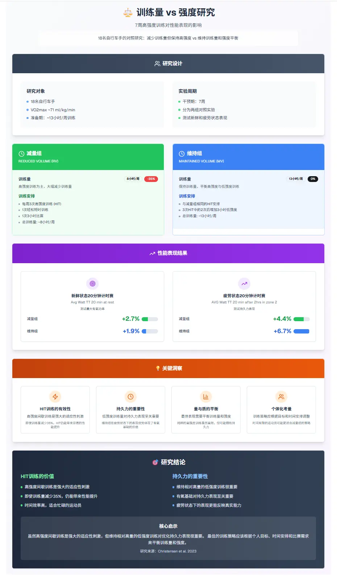Click 准备期: ~13小时/周训练 item
Viewport: 337px width, 576px height.
point(53,118)
